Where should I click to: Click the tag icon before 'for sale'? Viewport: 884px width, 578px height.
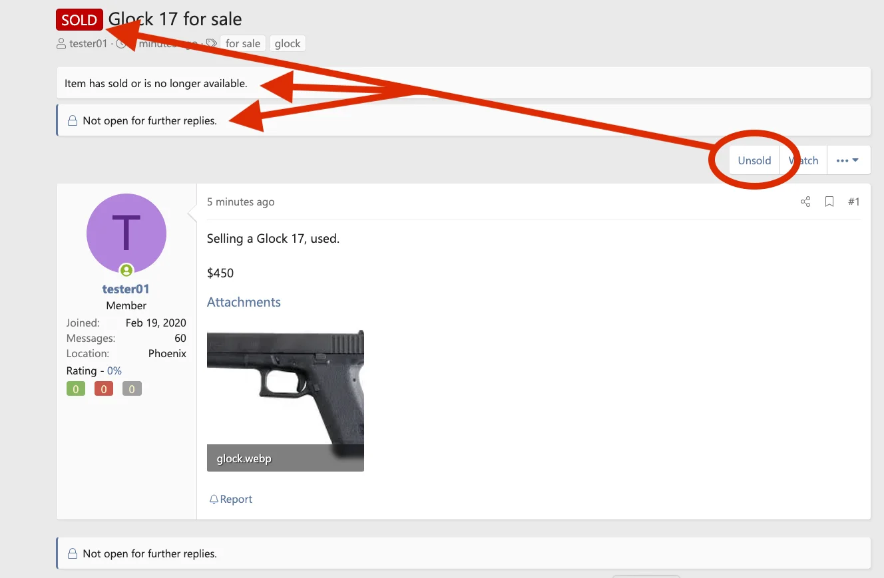[211, 43]
